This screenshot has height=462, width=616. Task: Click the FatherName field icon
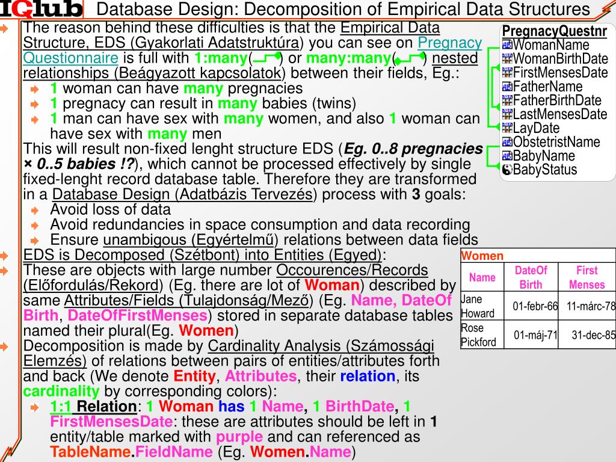507,86
